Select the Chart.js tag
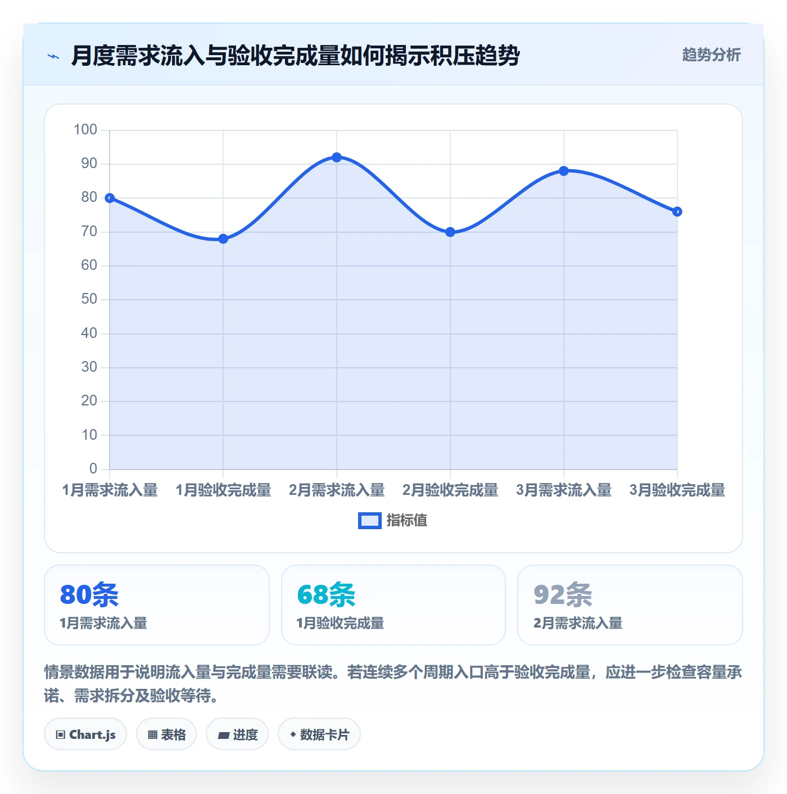Viewport: 787px width, 794px height. pyautogui.click(x=85, y=734)
